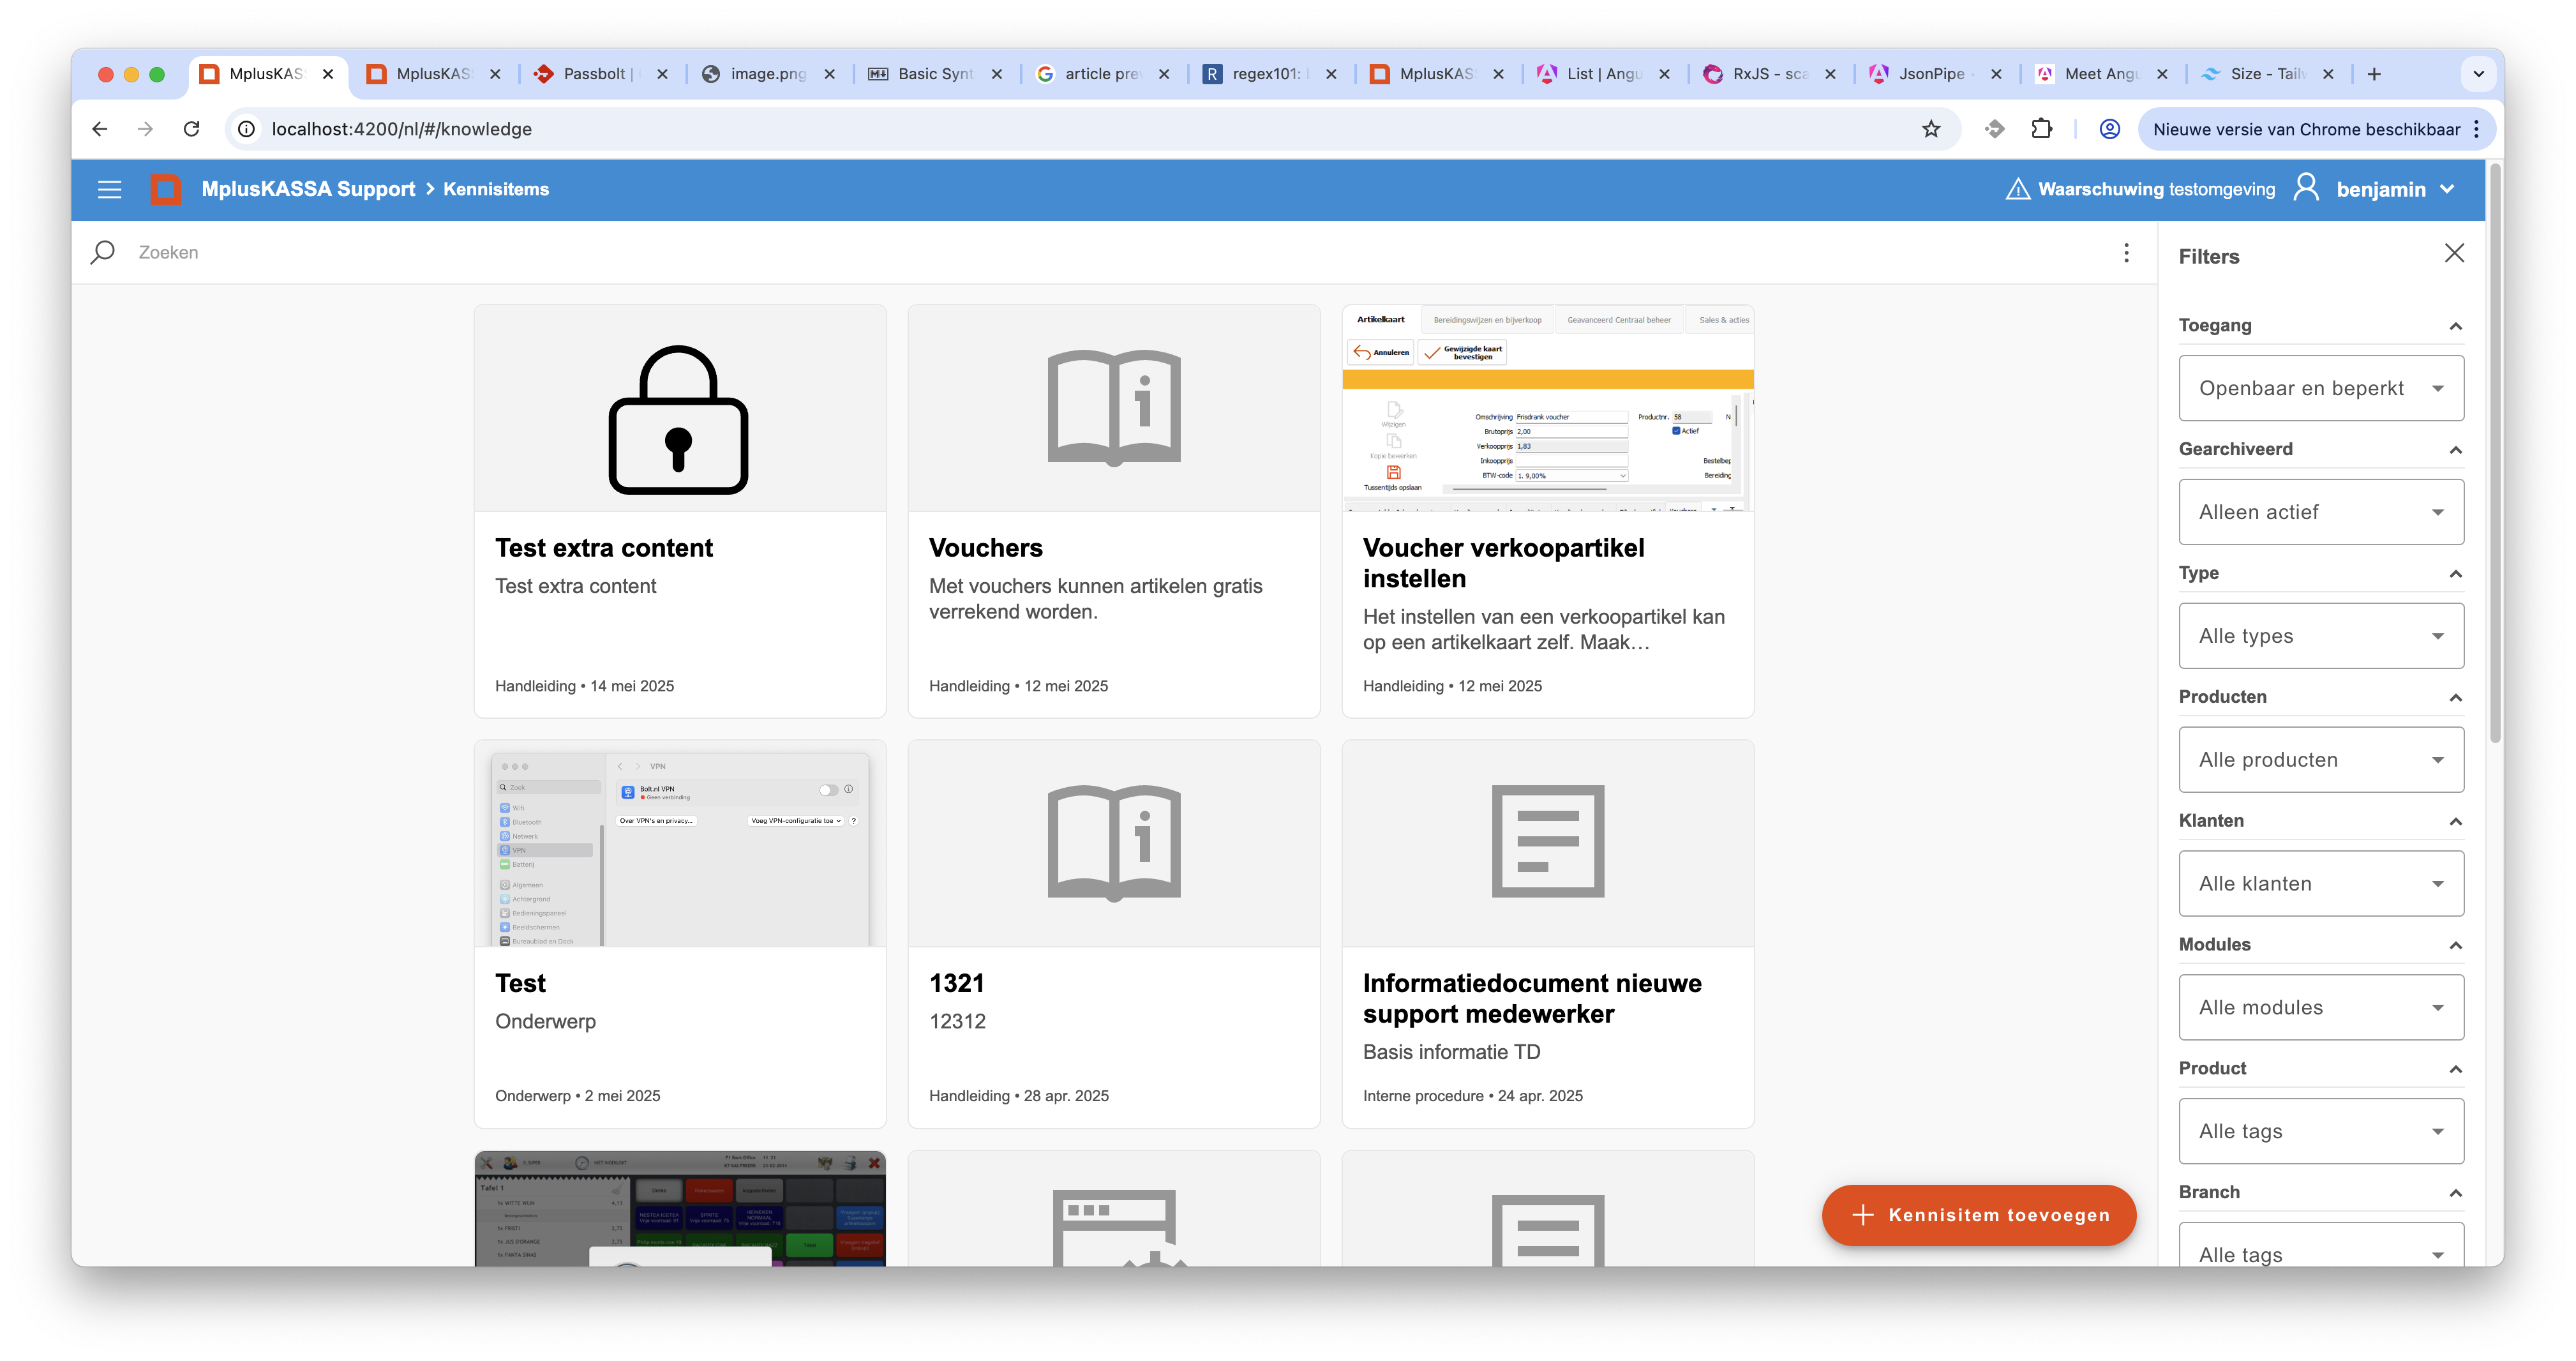Open the Alle modules dropdown
The width and height of the screenshot is (2576, 1361).
click(2321, 1007)
